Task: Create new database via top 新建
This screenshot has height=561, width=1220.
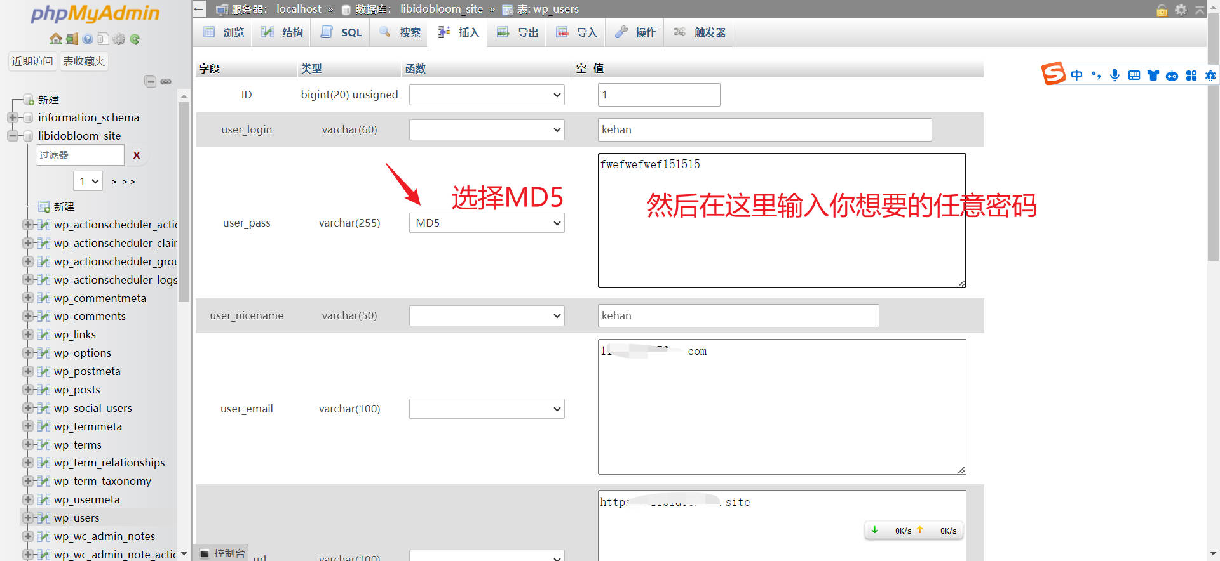Action: (48, 100)
